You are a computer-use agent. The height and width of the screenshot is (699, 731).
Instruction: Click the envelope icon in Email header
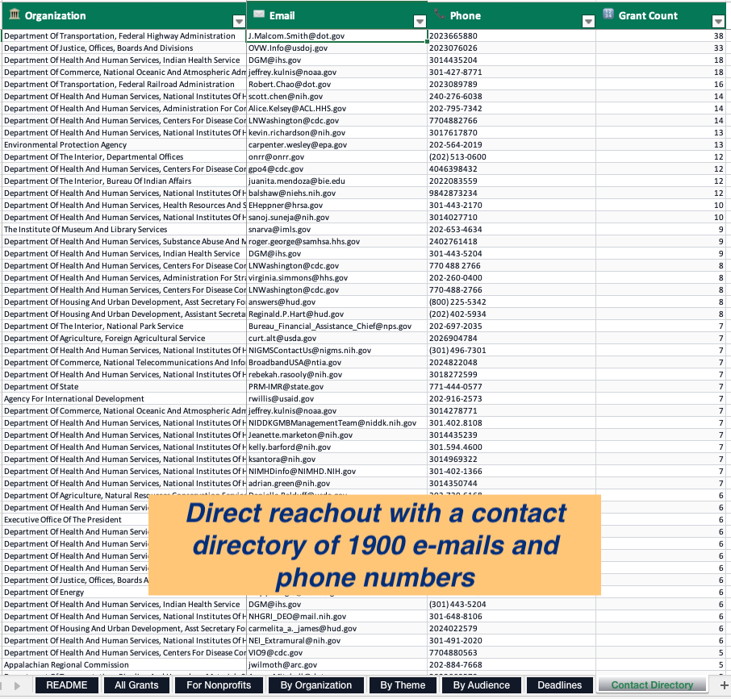pyautogui.click(x=259, y=14)
